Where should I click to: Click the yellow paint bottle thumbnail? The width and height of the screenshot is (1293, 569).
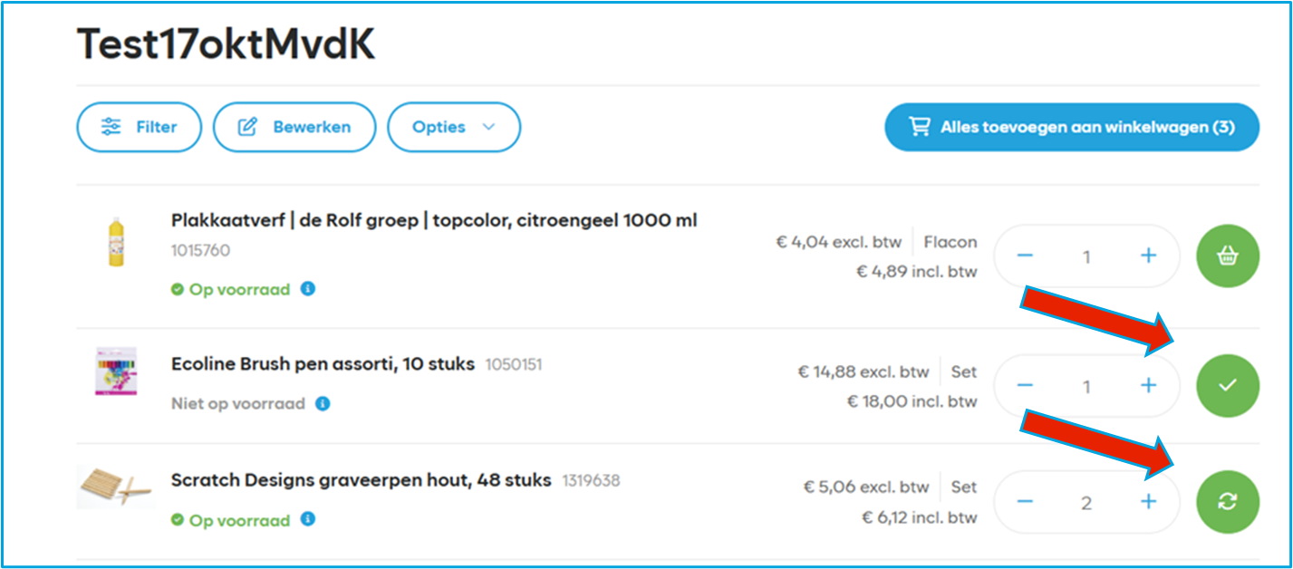115,241
